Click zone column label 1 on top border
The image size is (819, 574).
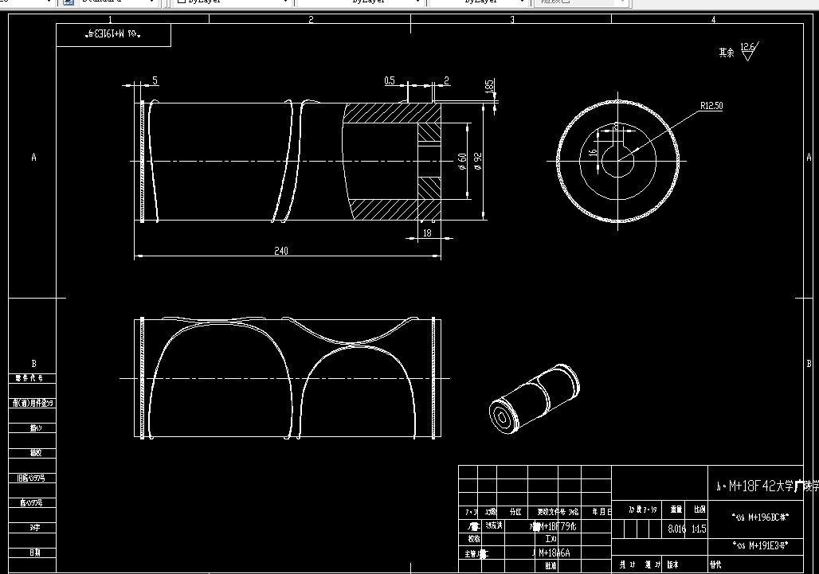(110, 19)
